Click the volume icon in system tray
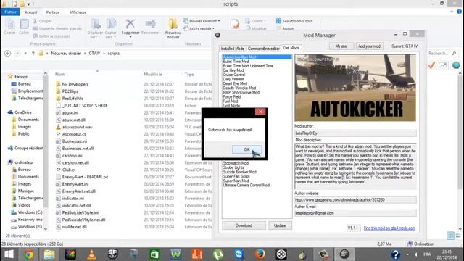The height and width of the screenshot is (261, 464). click(416, 254)
